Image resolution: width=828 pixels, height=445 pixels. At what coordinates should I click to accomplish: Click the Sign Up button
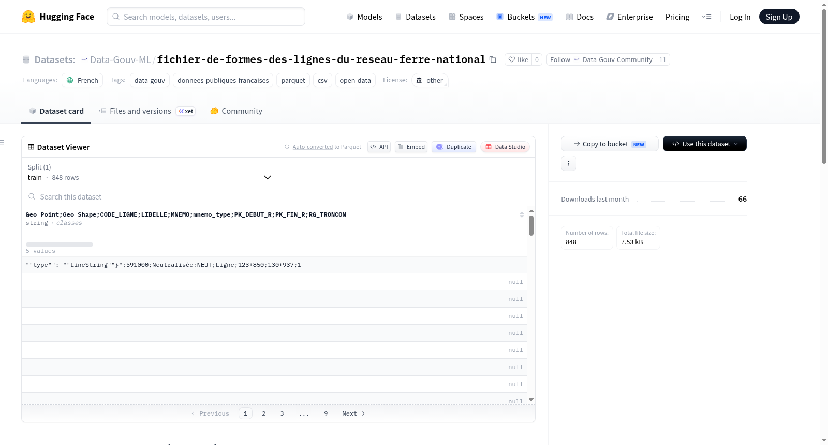pos(779,17)
